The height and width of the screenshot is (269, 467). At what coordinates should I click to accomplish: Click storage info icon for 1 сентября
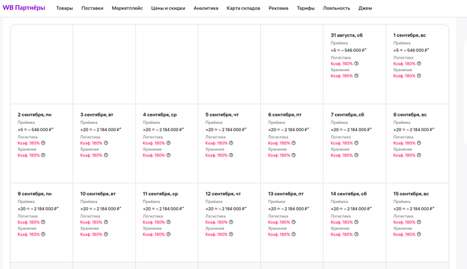(419, 76)
